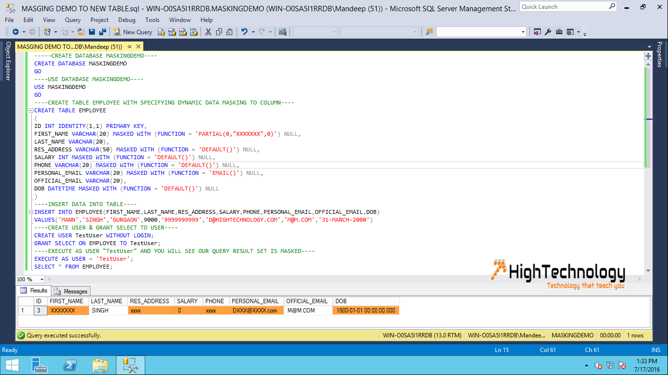Open the Query menu
Screen dimensions: 668x375
tap(73, 20)
